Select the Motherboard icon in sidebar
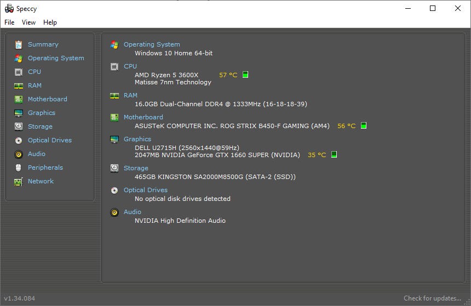The image size is (471, 306). click(x=19, y=99)
